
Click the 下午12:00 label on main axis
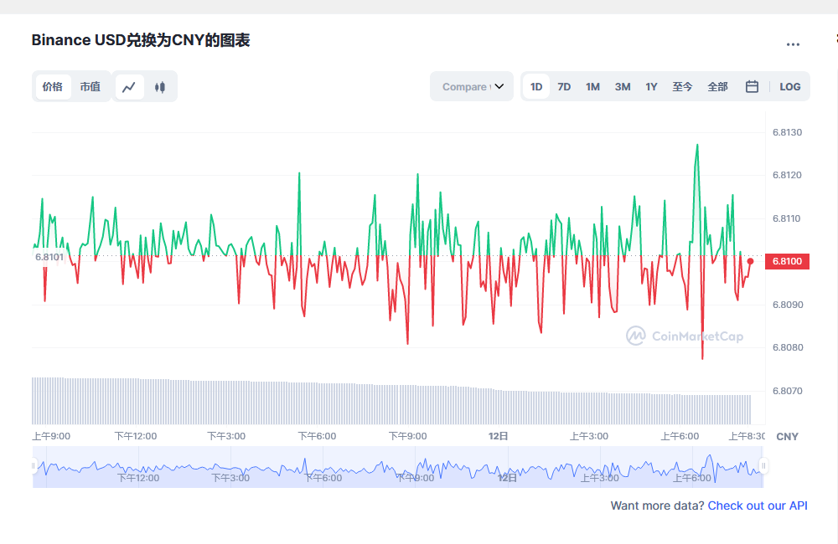(136, 436)
